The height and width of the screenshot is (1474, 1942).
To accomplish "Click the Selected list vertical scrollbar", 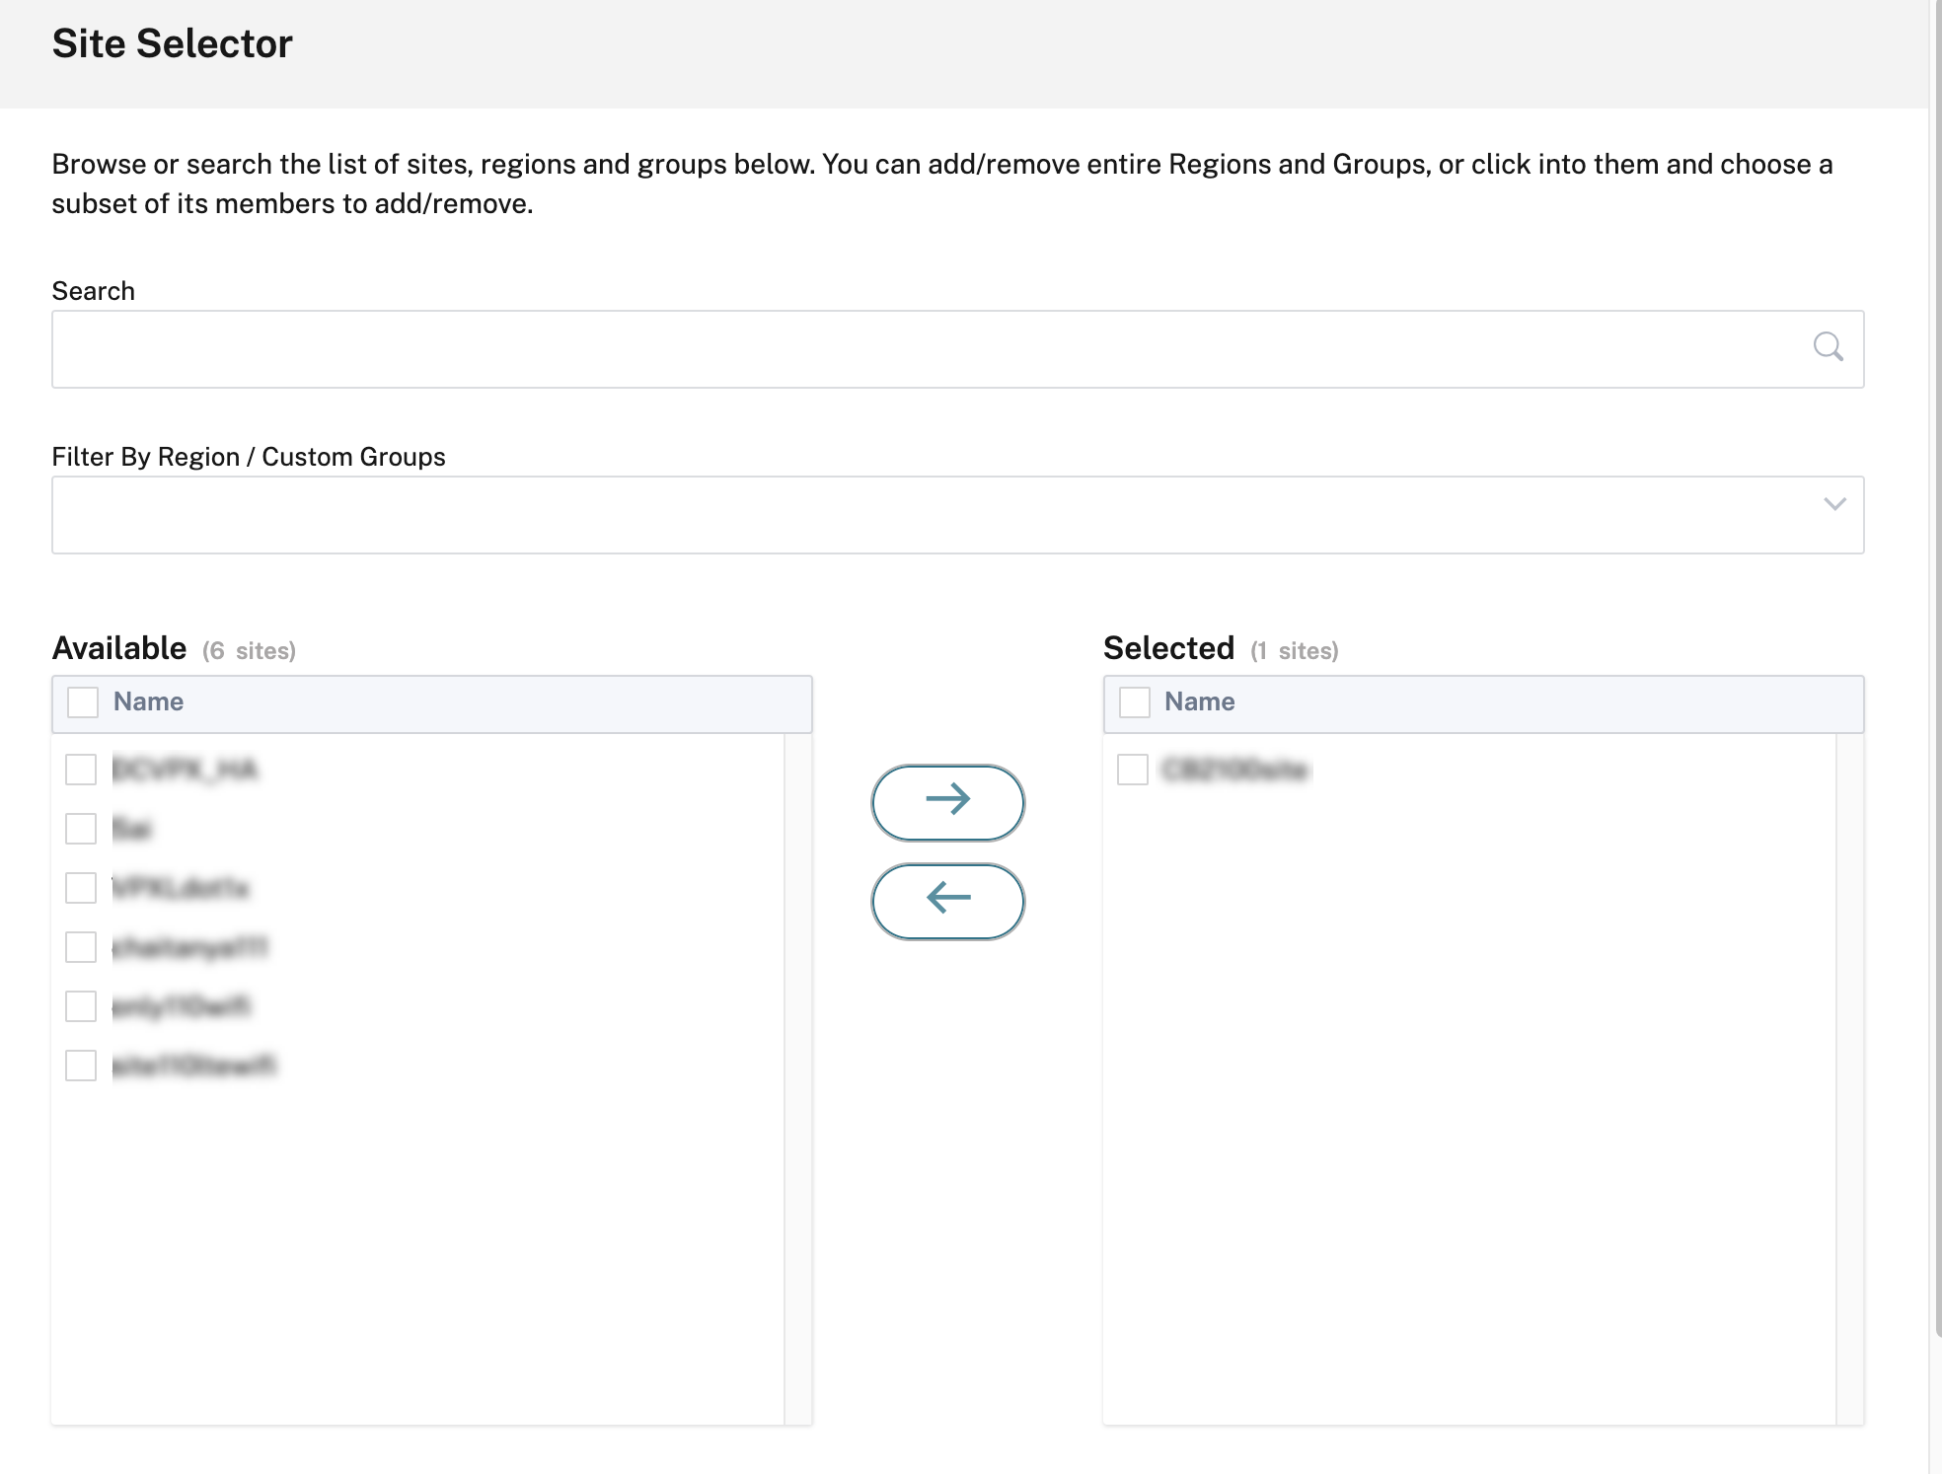I will click(x=1849, y=1078).
